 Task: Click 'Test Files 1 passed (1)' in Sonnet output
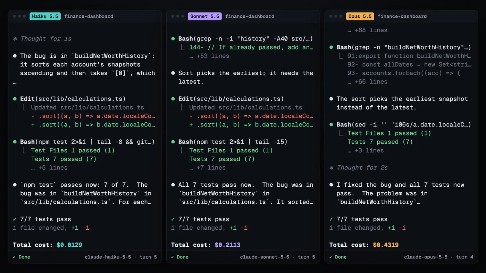[x=231, y=150]
